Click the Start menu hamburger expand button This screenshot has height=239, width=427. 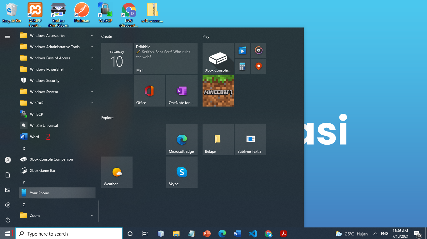[x=8, y=37]
